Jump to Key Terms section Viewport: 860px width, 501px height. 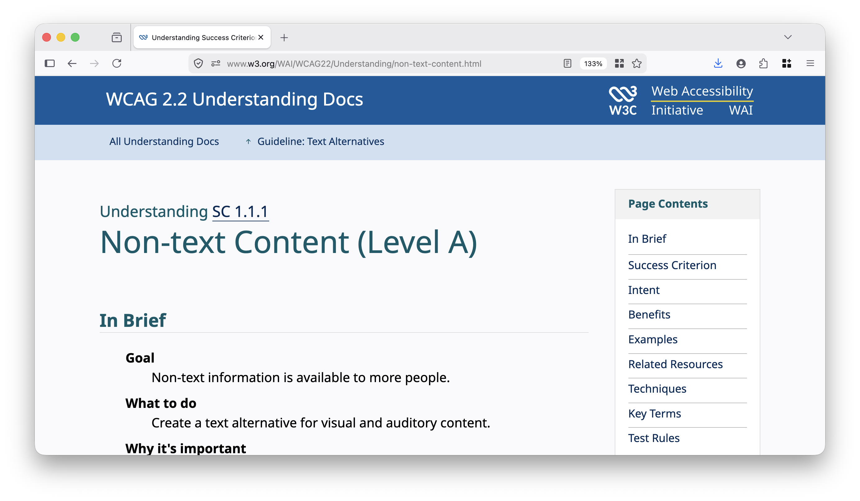[x=654, y=414]
